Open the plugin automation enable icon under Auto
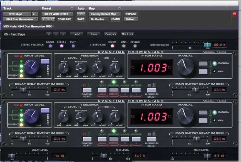Image resolution: width=241 pixels, height=162 pixels. pos(81,14)
